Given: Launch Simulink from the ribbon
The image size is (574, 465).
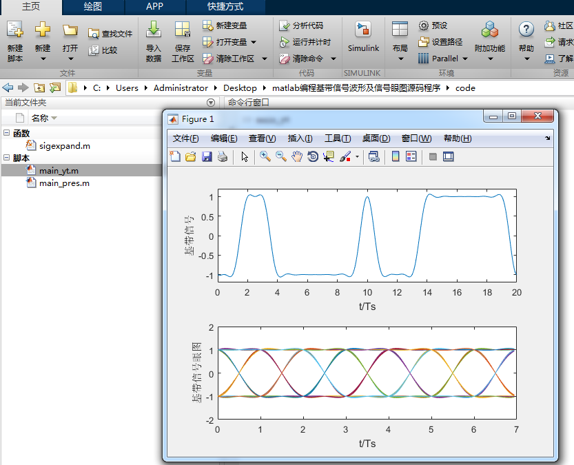Looking at the screenshot, I should (x=363, y=37).
